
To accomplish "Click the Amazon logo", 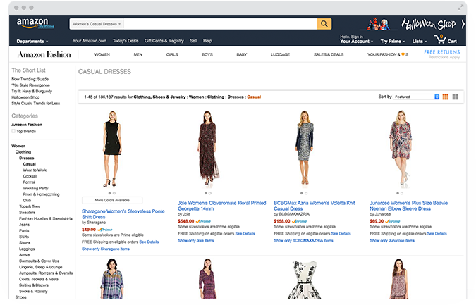I will coord(32,22).
